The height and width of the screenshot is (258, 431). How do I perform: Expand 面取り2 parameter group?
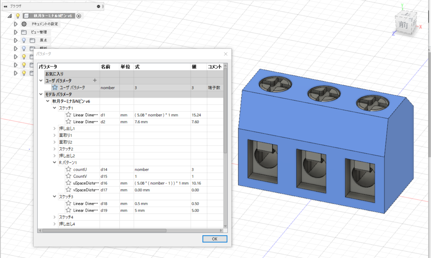click(x=55, y=142)
